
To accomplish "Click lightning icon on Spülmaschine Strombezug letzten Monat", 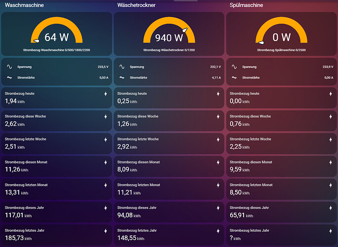I will tap(331, 185).
